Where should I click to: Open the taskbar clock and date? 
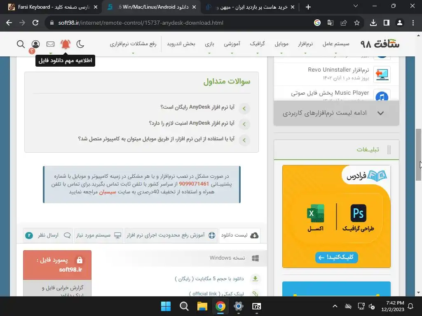393,306
